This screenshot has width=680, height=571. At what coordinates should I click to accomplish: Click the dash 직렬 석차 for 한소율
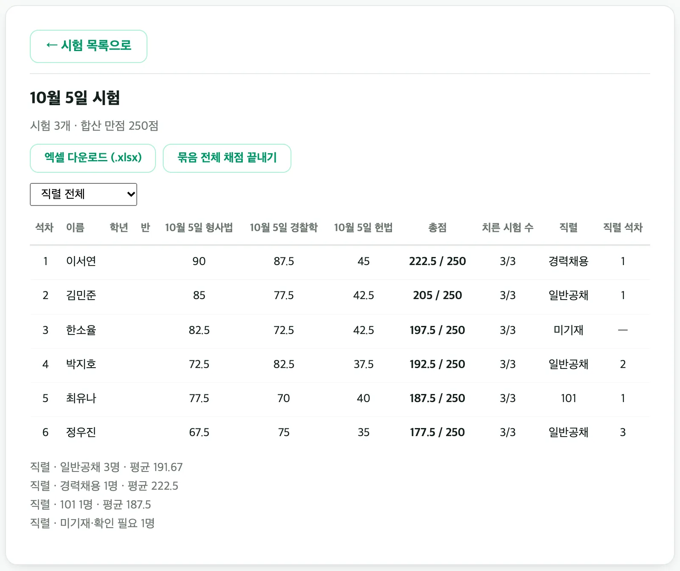[623, 330]
